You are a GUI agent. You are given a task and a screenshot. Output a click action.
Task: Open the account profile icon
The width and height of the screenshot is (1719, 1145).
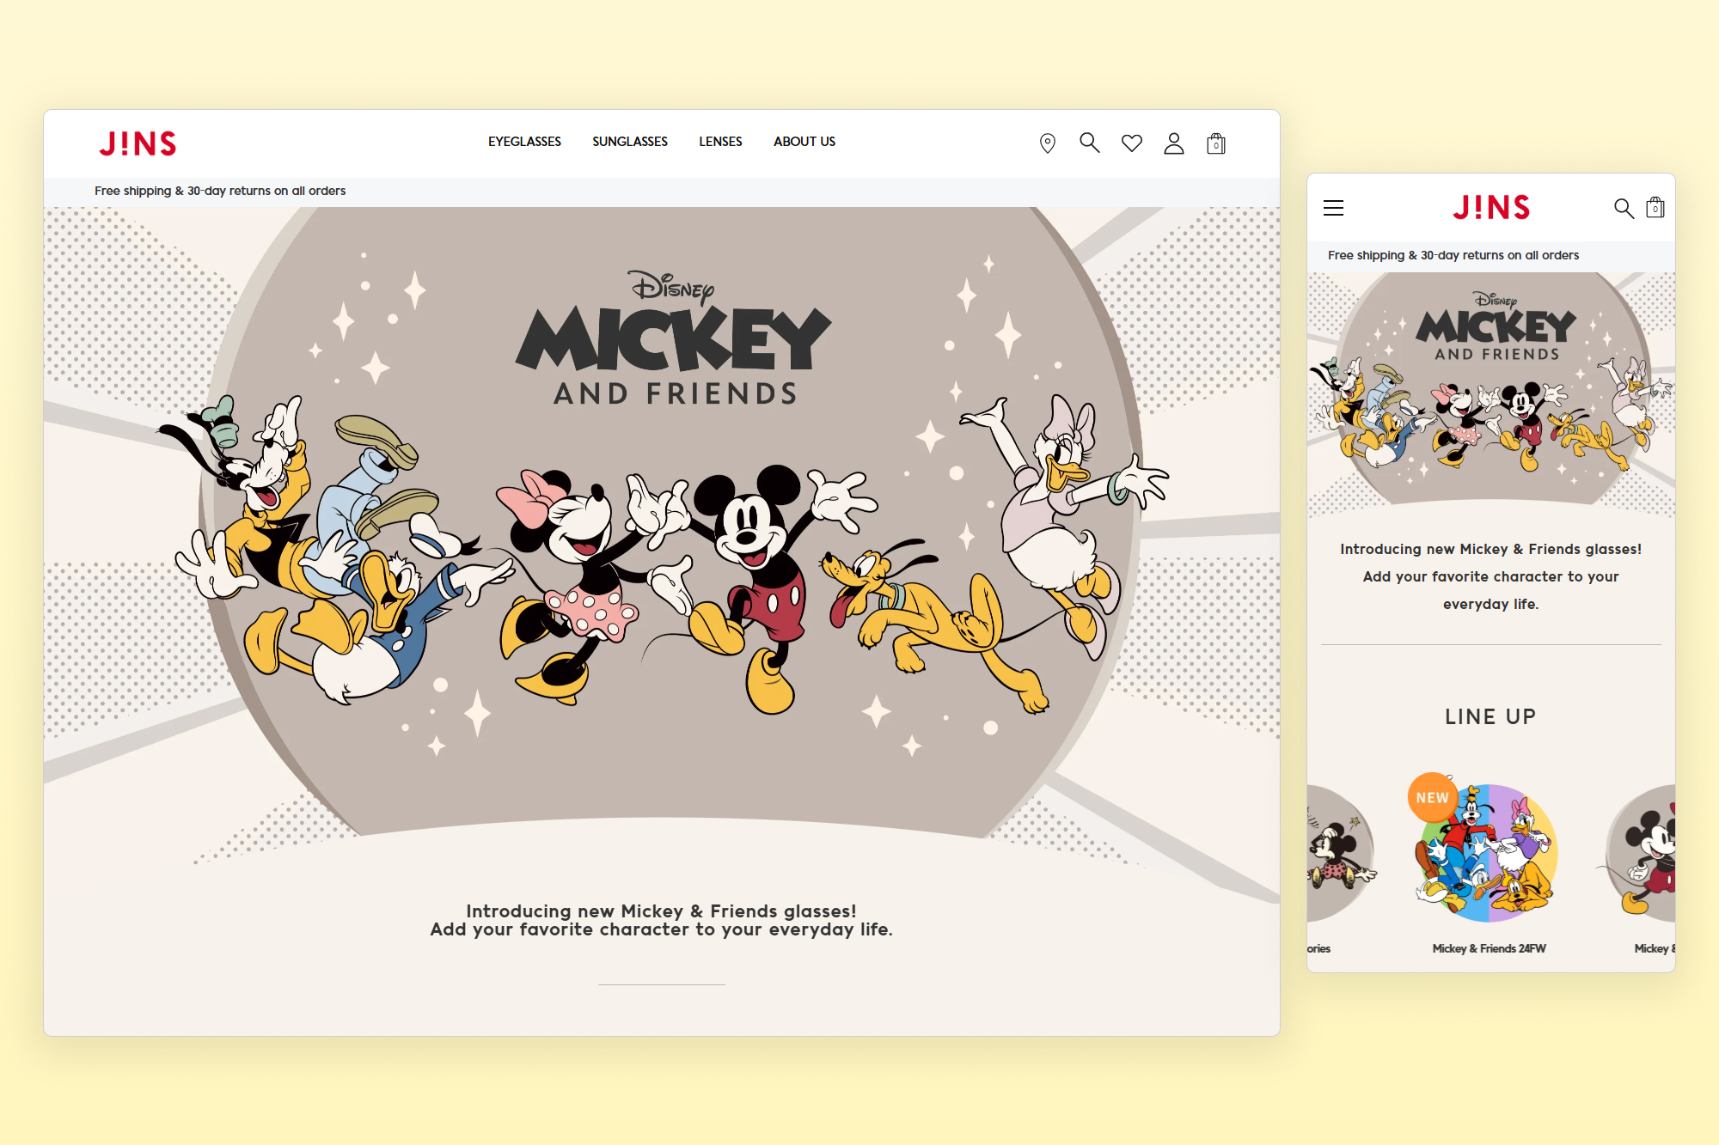[1173, 143]
